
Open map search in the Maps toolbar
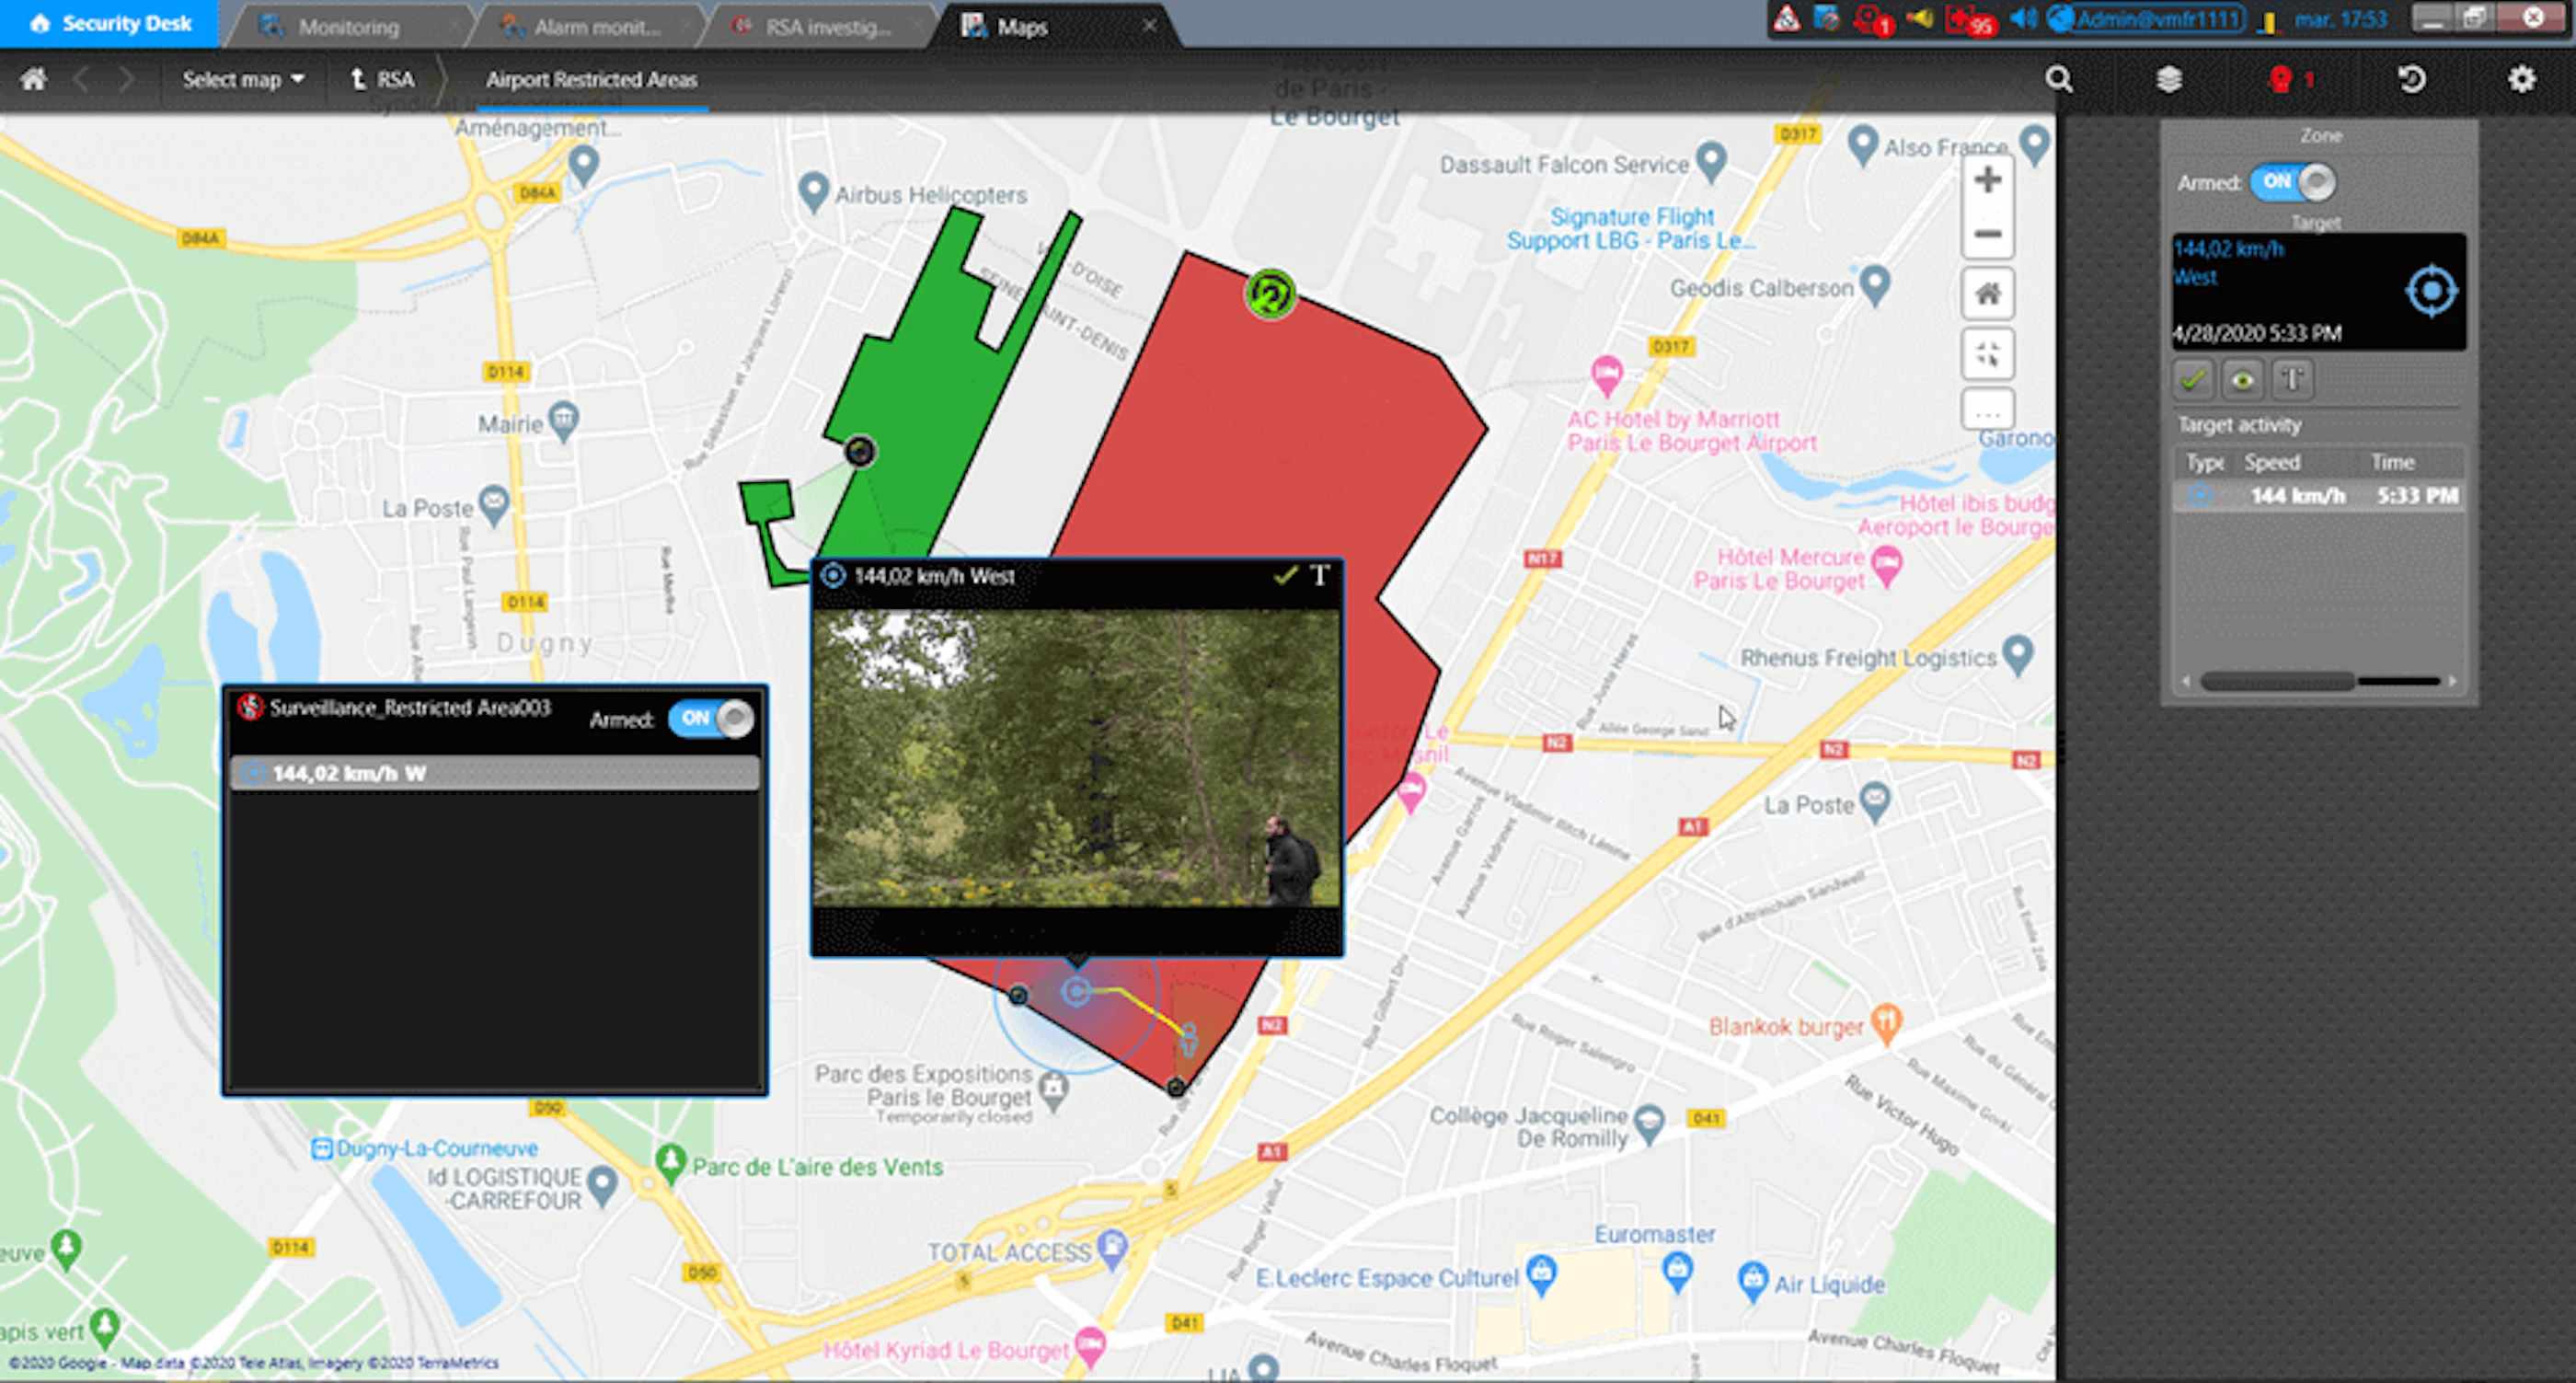tap(2059, 80)
